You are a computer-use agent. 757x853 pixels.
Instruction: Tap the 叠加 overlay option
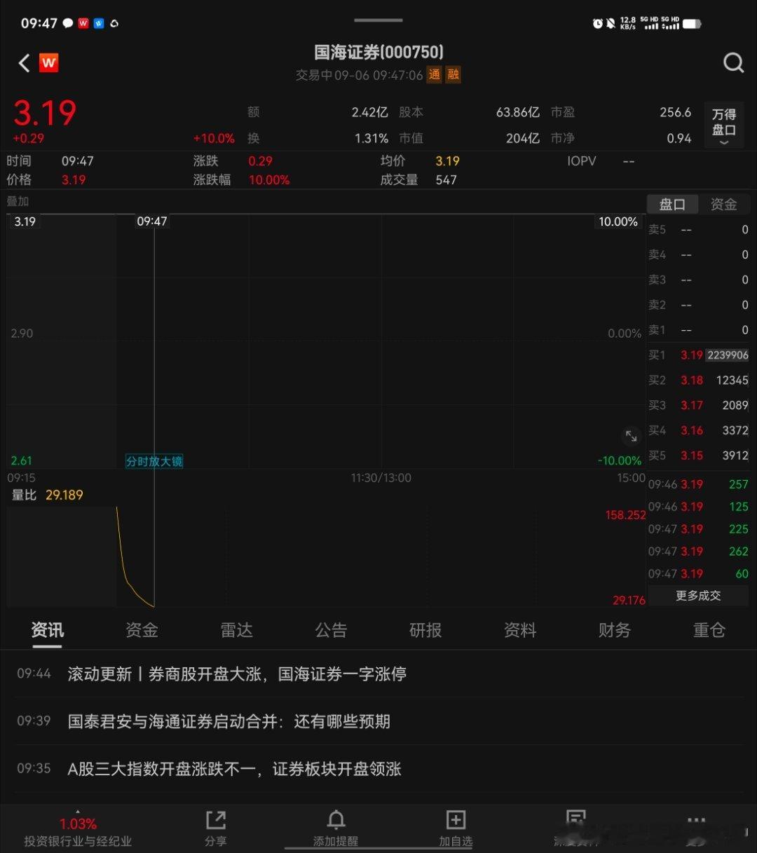pyautogui.click(x=18, y=201)
